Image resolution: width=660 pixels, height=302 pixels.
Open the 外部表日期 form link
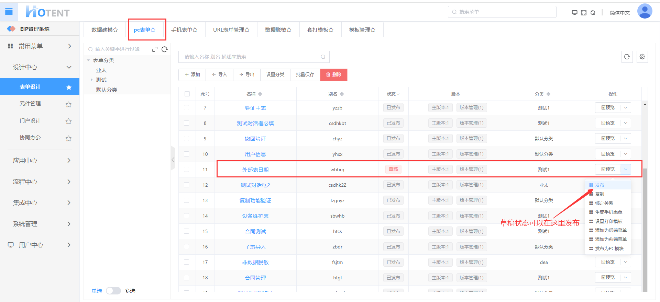(x=255, y=170)
